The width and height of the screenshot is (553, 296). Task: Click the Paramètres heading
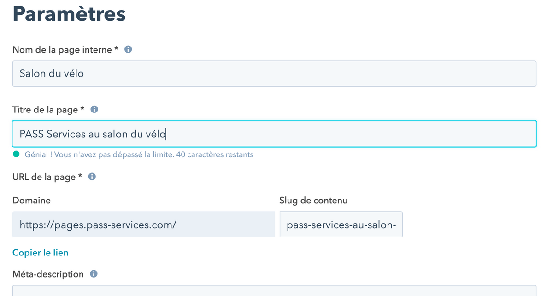pos(69,13)
